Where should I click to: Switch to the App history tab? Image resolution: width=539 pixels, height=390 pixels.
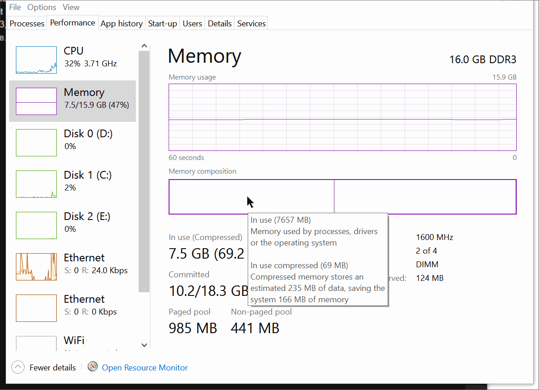pyautogui.click(x=121, y=23)
